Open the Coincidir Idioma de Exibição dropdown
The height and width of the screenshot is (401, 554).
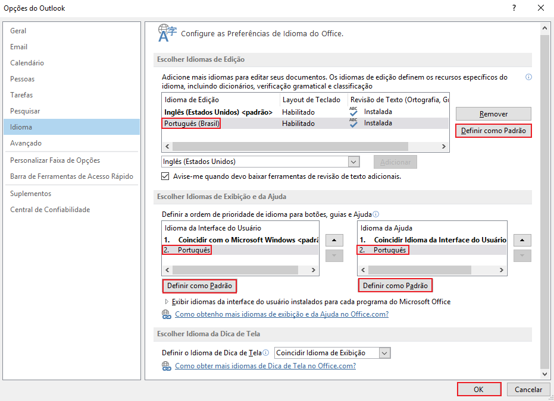click(385, 353)
